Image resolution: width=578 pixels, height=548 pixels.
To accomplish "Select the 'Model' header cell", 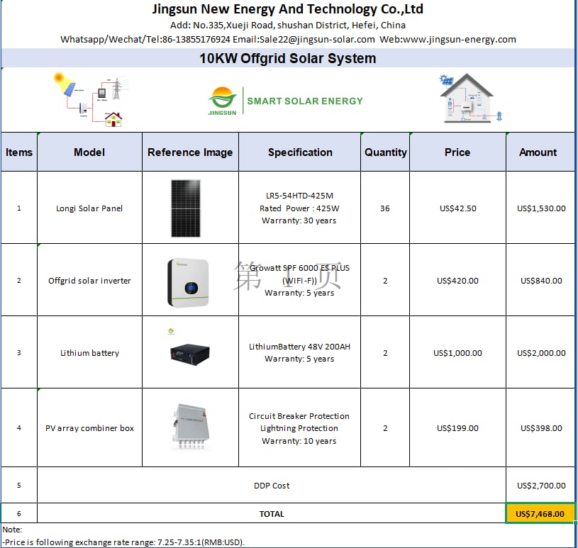I will pyautogui.click(x=89, y=152).
